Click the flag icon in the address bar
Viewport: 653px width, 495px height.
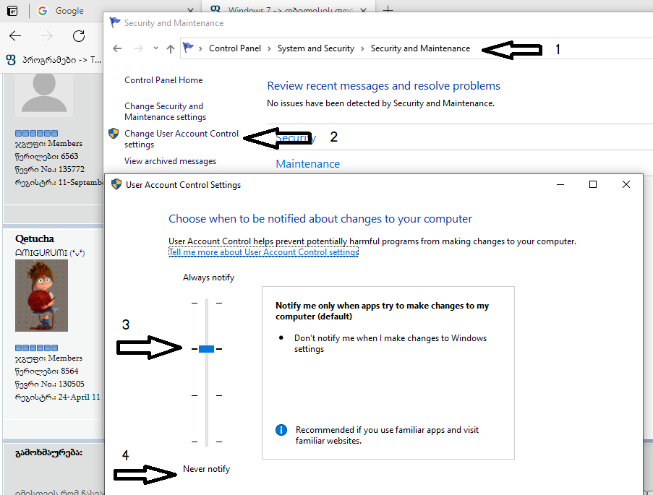click(188, 48)
